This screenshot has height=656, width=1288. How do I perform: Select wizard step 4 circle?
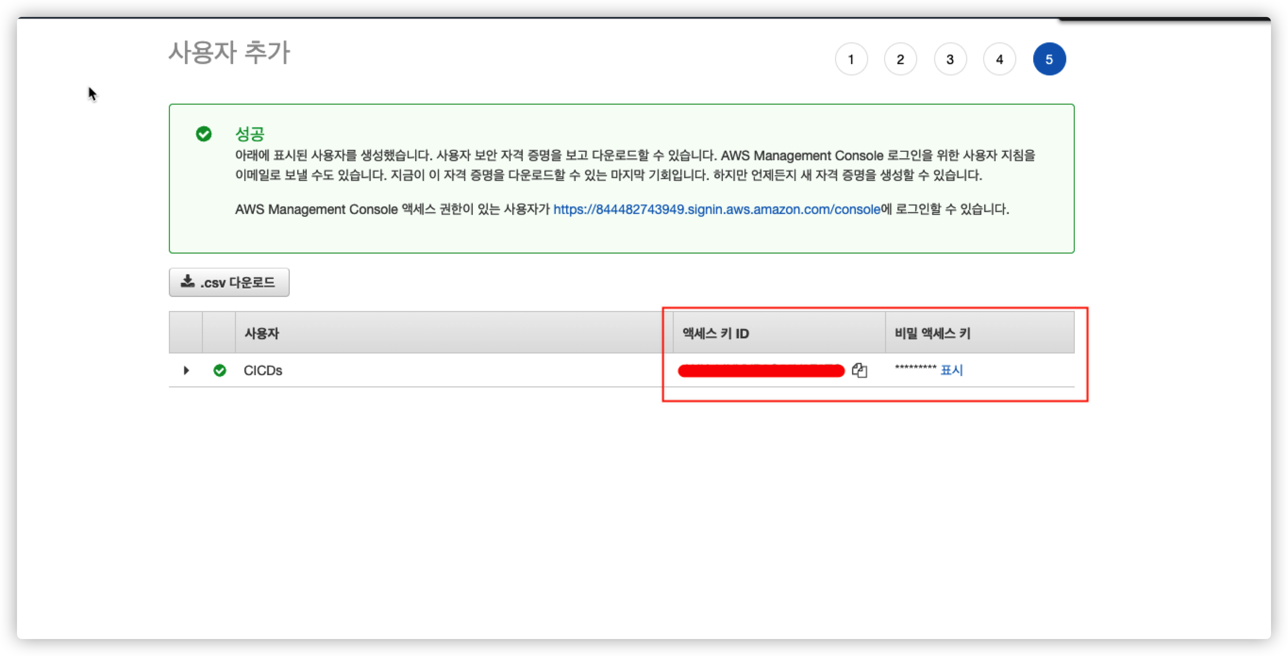[999, 59]
